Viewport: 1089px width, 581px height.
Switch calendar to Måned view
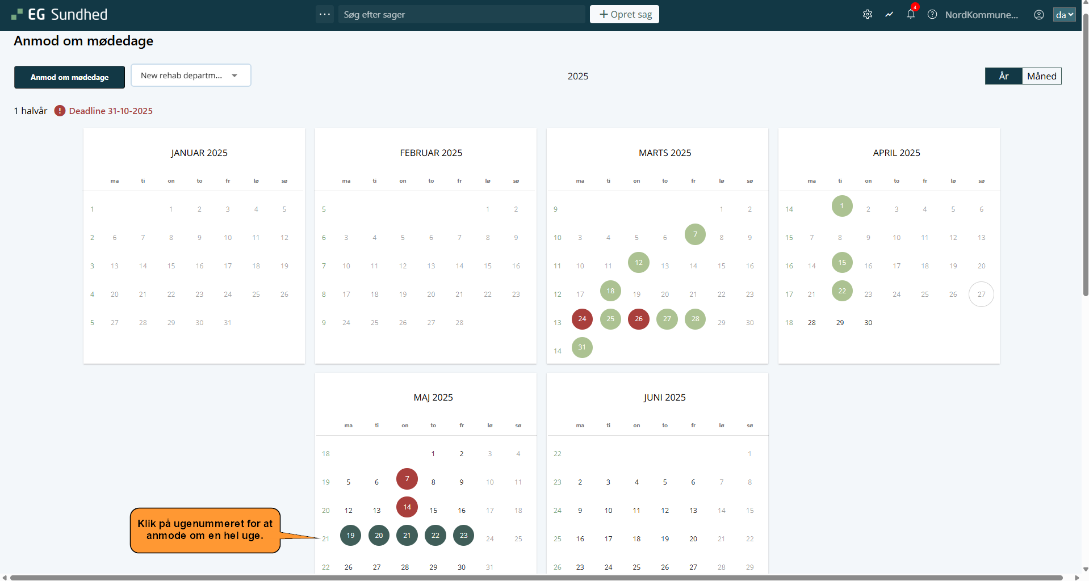pos(1041,76)
